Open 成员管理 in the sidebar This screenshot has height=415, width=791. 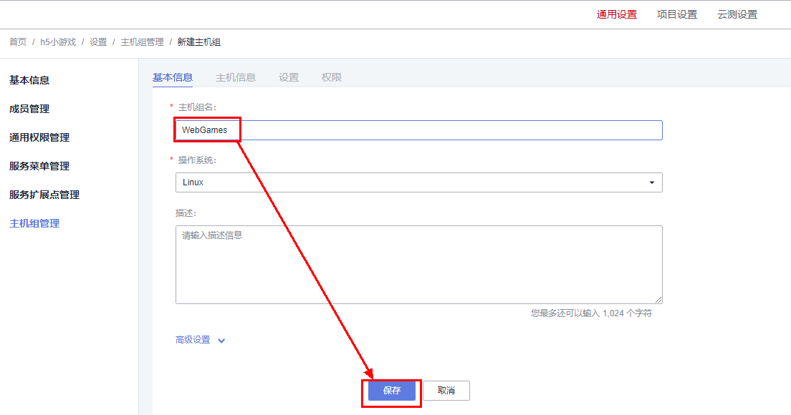point(29,109)
